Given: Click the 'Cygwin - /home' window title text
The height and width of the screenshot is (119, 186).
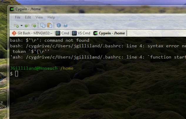Looking at the screenshot, I should (28, 9).
